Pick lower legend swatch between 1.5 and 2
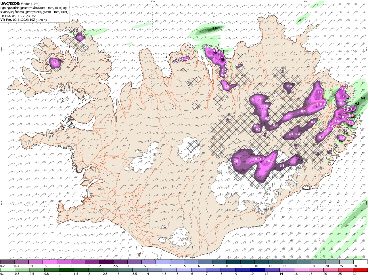Screen dimensions: 368x276 [x=81, y=270]
